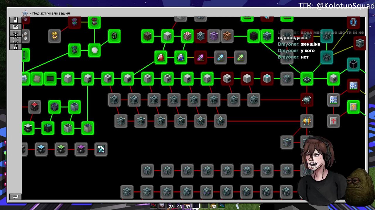Open the magenta crystal wand quest node
This screenshot has width=375, height=210.
(201, 57)
